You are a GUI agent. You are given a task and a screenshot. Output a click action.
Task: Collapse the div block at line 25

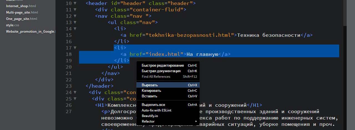[x=75, y=99]
